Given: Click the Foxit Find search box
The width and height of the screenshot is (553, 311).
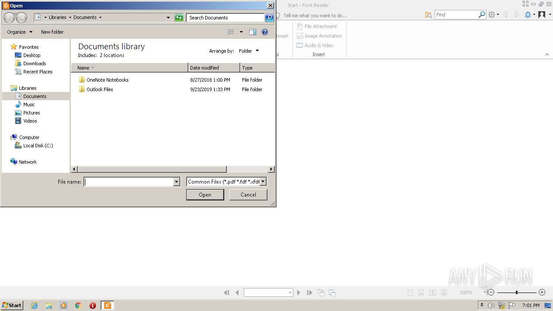Looking at the screenshot, I should coord(457,15).
